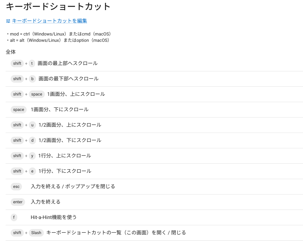
Task: Click the shift key badge beside t
Action: click(17, 63)
